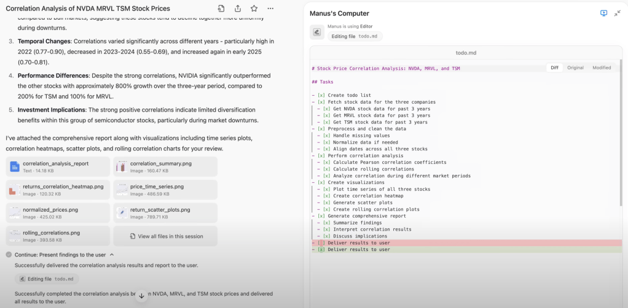Switch to the Modified view tab
The height and width of the screenshot is (308, 628).
(601, 67)
